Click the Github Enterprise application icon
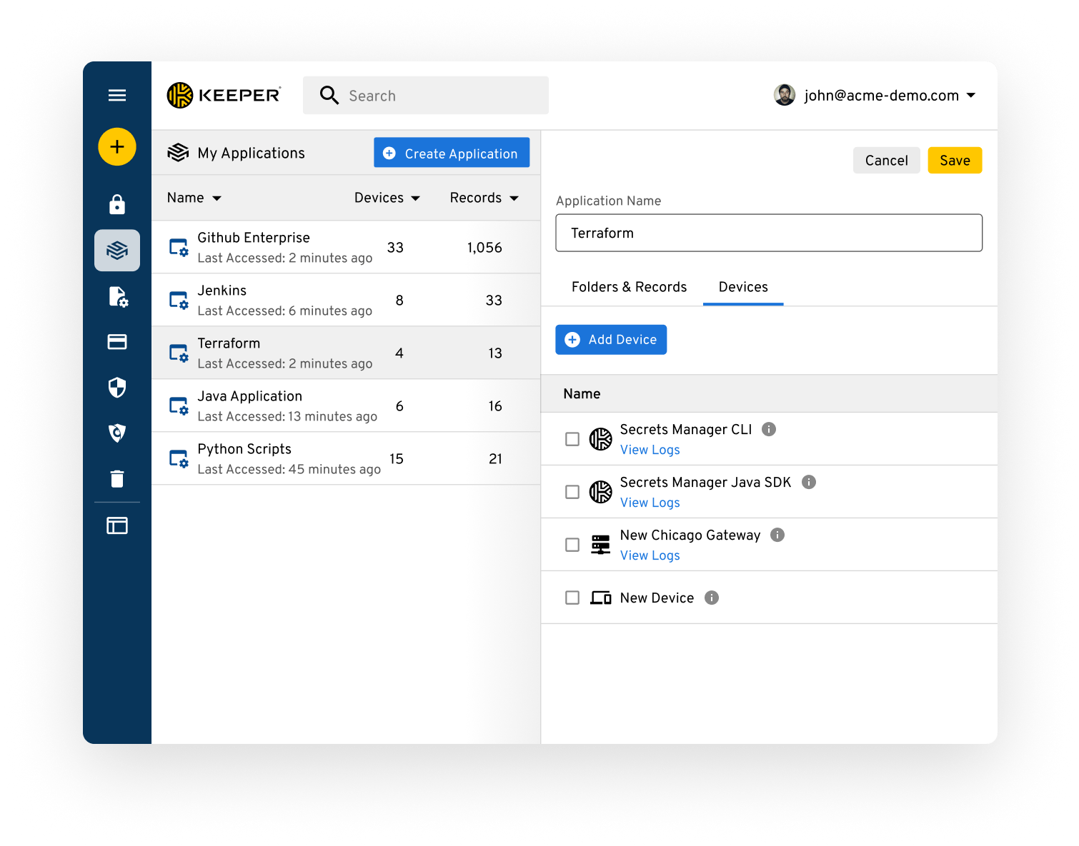Screen dimensions: 1079x846 click(x=179, y=248)
